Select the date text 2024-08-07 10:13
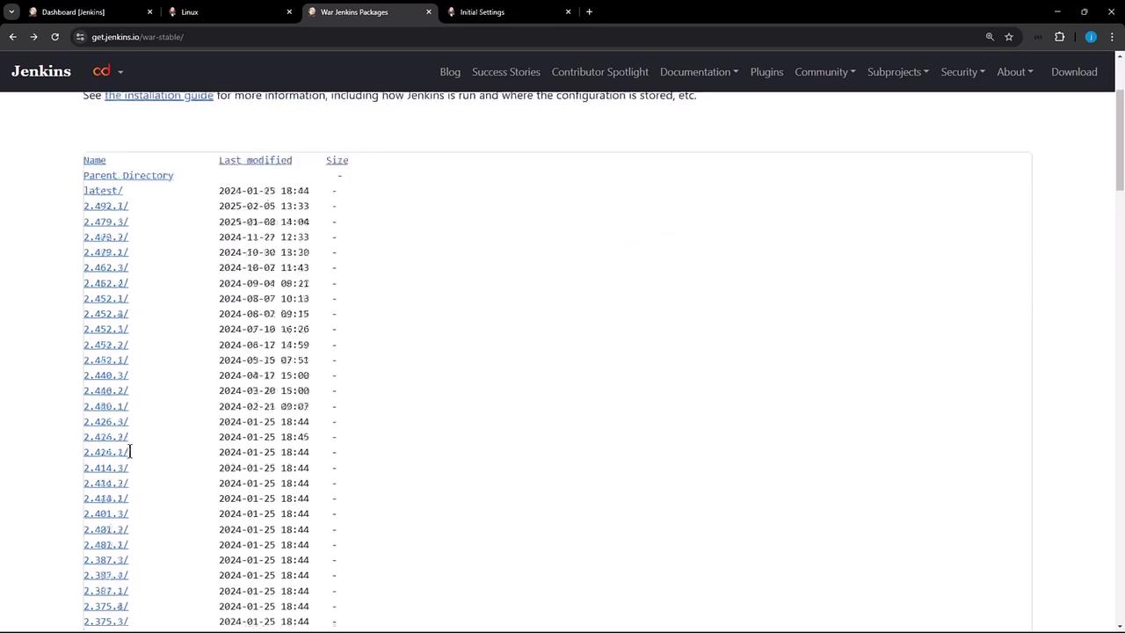 [x=264, y=299]
